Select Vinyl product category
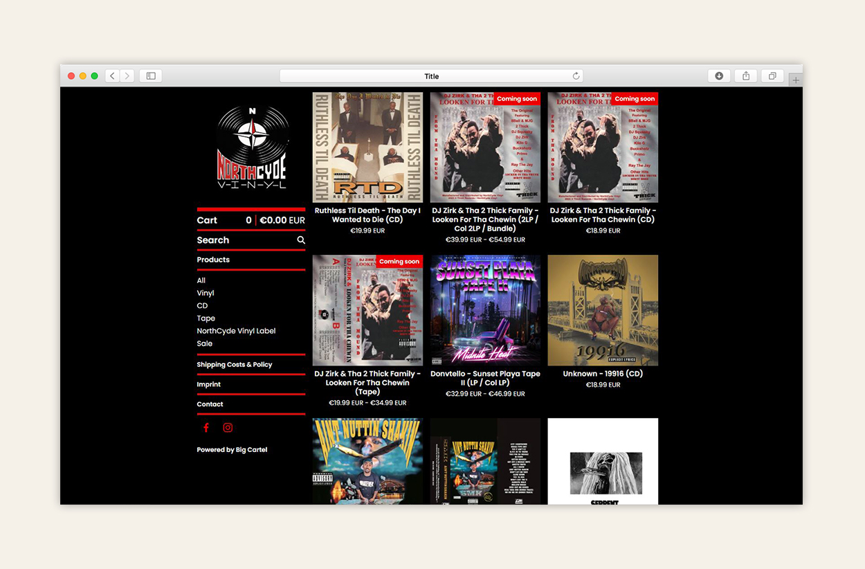 206,293
